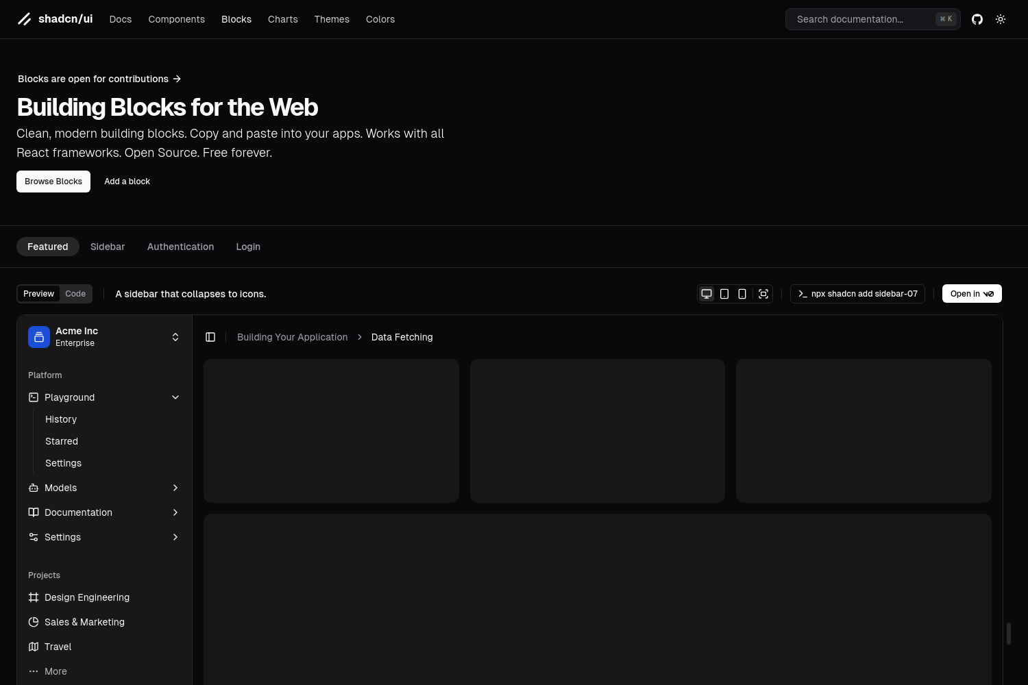Open the Acme Inc workspace switcher chevron
Image resolution: width=1028 pixels, height=685 pixels.
(175, 337)
